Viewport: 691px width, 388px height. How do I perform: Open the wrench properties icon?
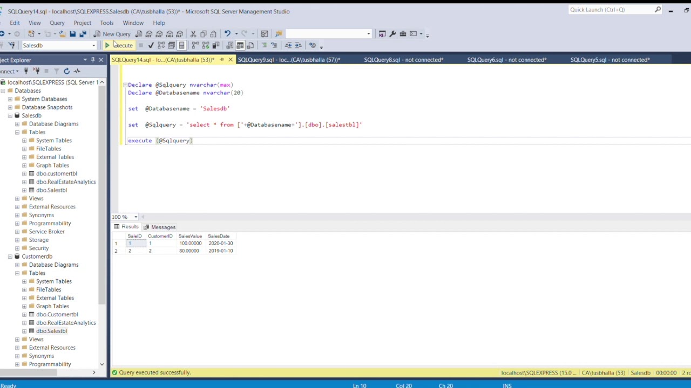[x=392, y=34]
